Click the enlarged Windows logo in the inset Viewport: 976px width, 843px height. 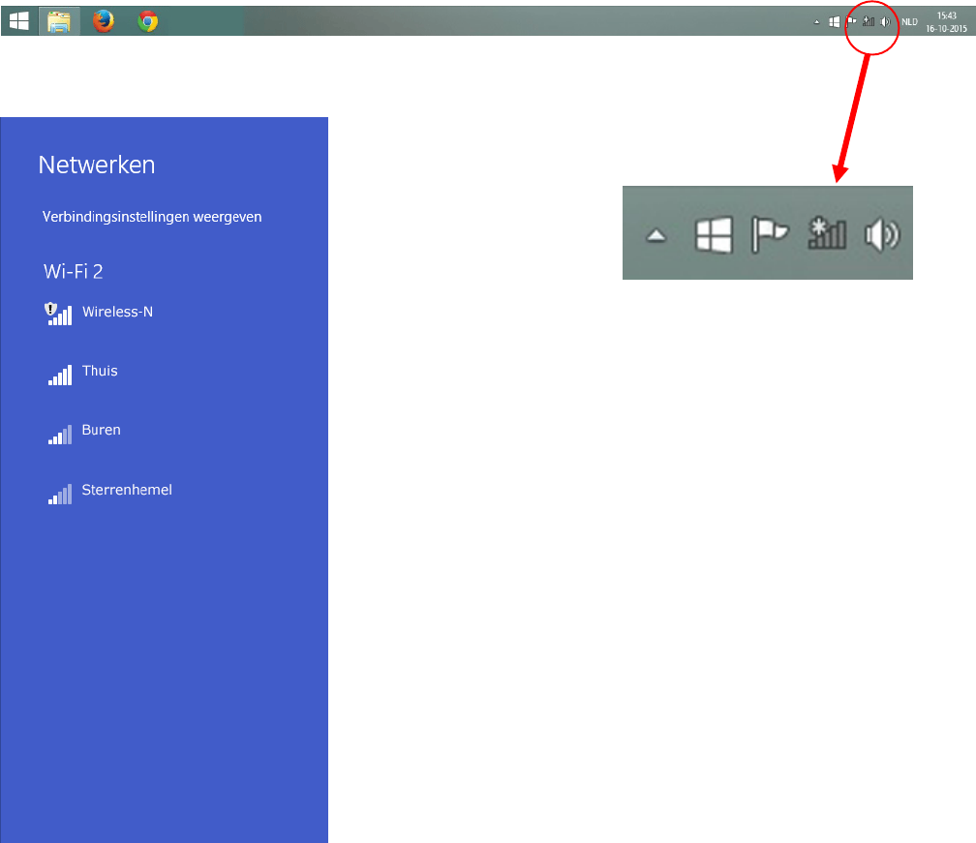point(714,234)
